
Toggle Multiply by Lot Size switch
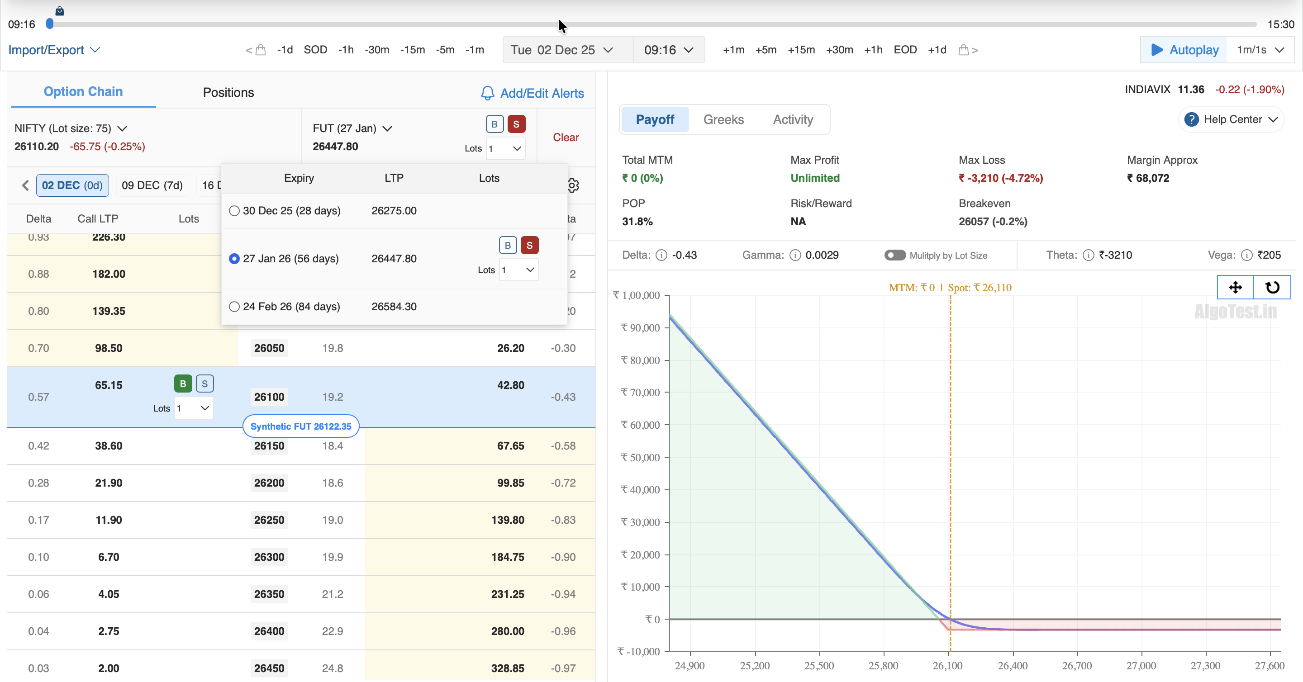point(894,256)
